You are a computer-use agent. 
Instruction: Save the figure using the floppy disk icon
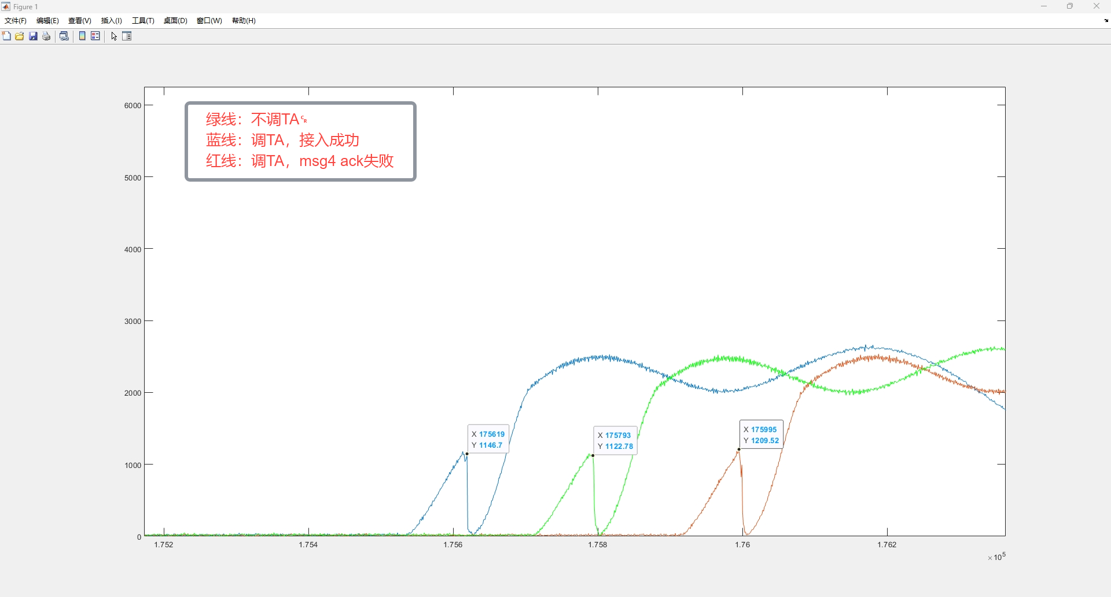coord(34,36)
